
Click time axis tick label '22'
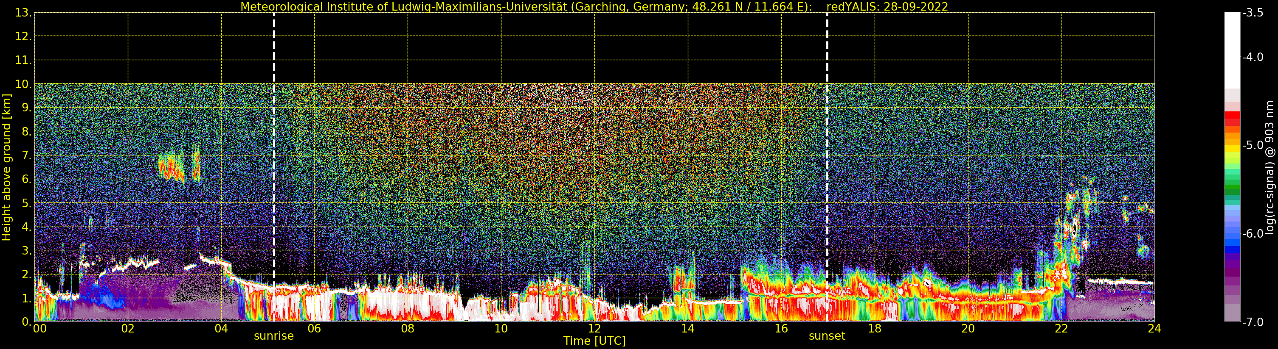pos(1061,329)
